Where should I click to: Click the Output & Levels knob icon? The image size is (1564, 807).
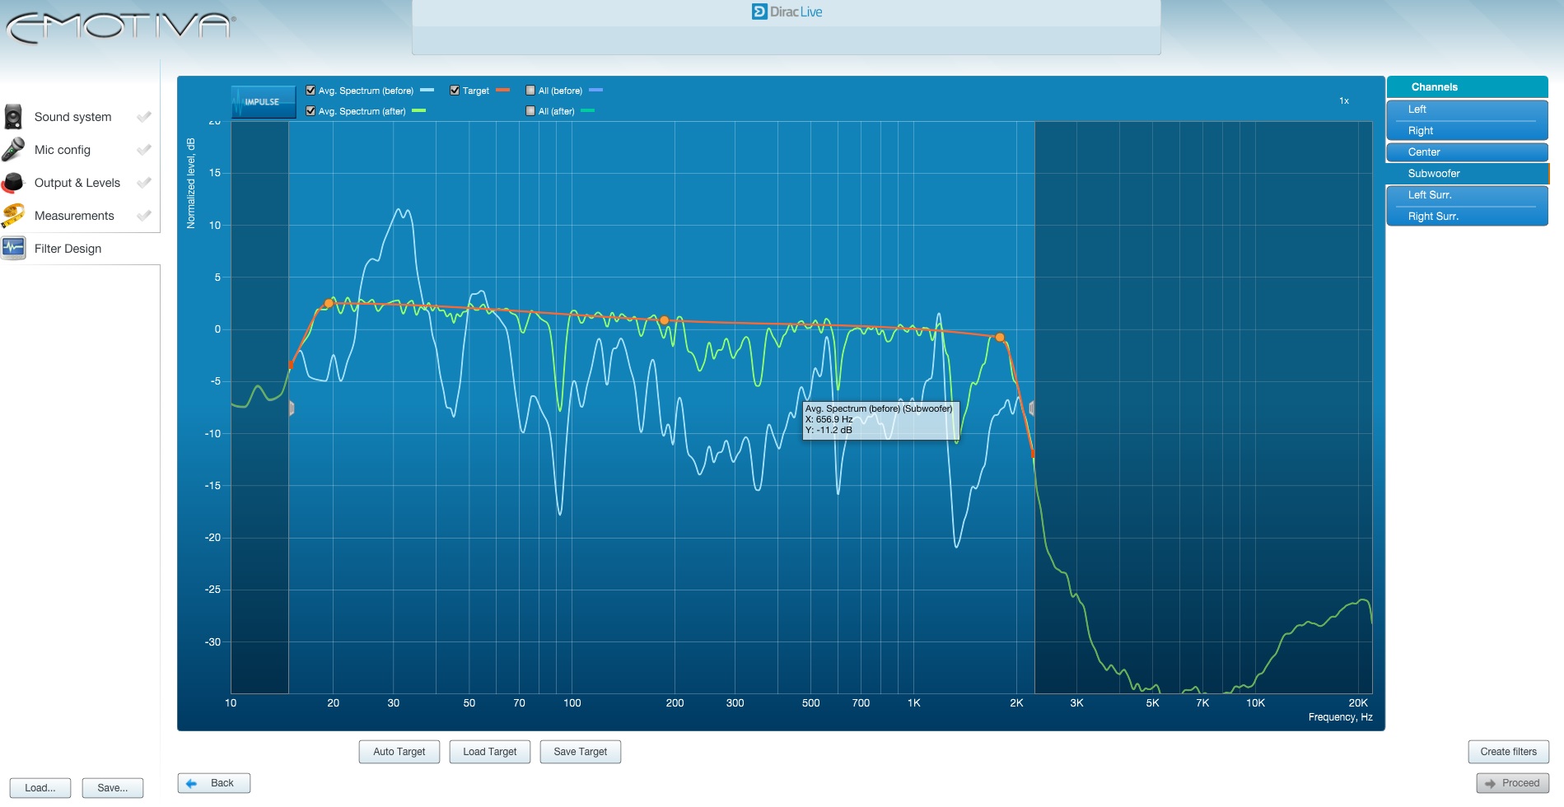coord(13,183)
